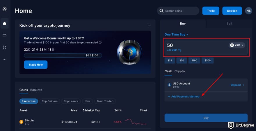Click the Bitcoin 24h price chart
The height and width of the screenshot is (131, 256).
click(136, 122)
